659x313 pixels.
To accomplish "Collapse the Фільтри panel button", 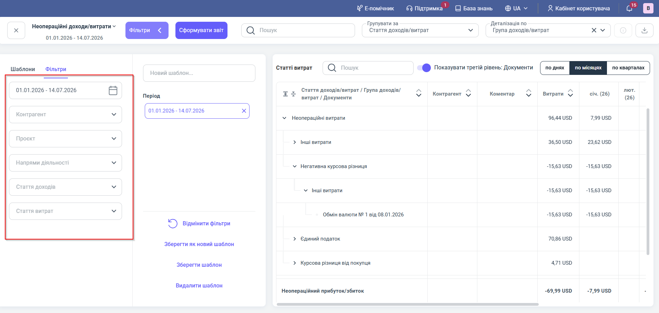I will (147, 30).
